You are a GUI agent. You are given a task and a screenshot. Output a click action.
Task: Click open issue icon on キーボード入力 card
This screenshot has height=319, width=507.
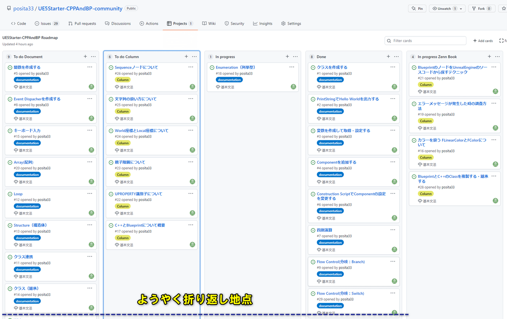(x=10, y=131)
